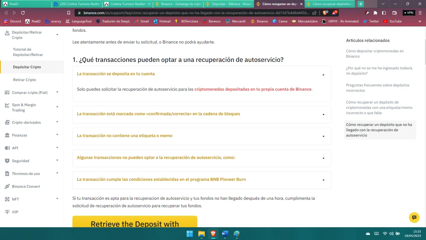Expand the Finanzas sidebar group

[x=57, y=135]
